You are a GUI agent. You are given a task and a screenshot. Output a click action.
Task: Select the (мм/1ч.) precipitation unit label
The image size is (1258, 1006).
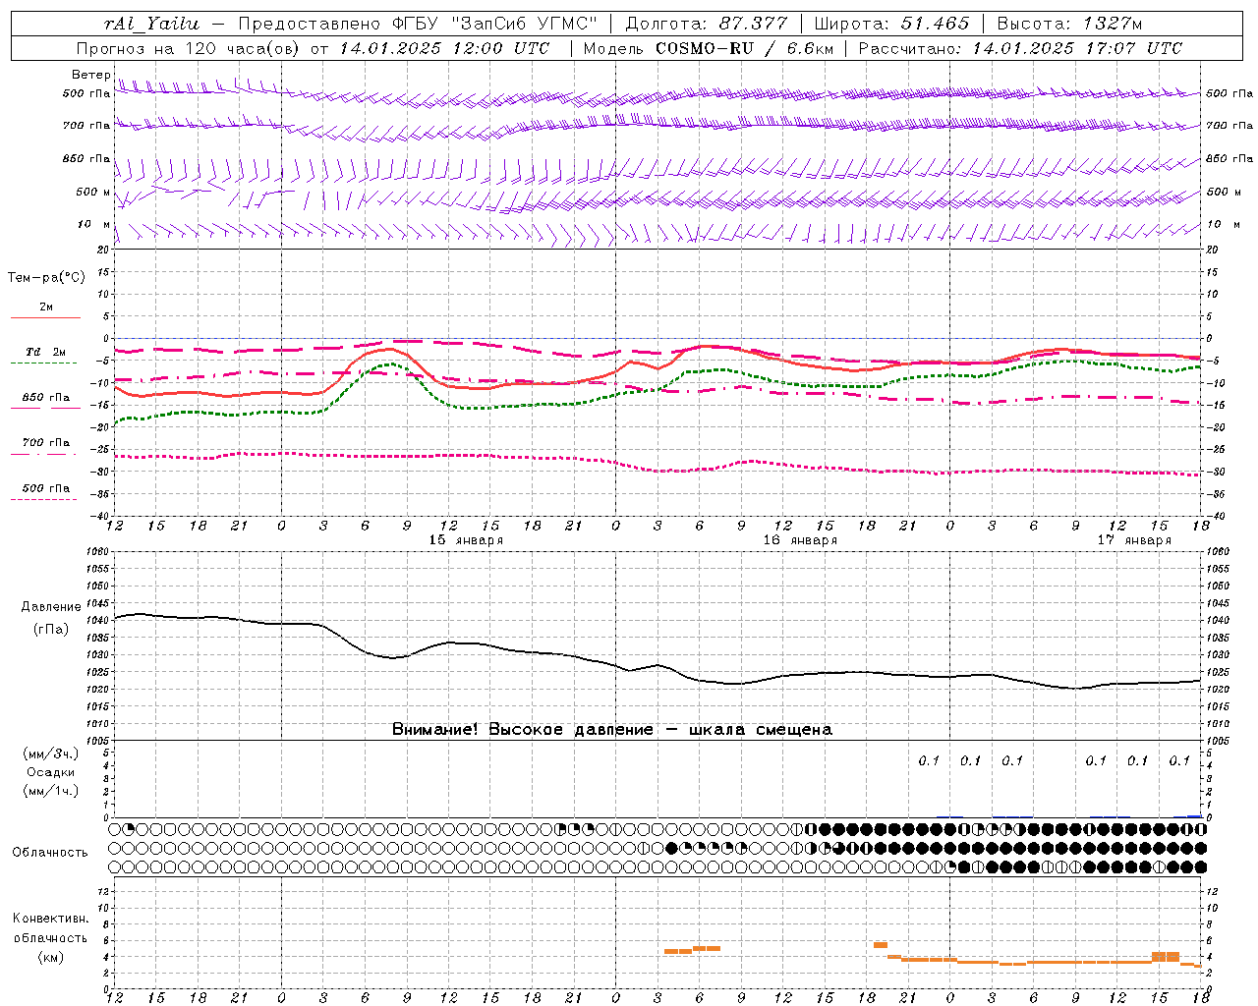point(51,791)
